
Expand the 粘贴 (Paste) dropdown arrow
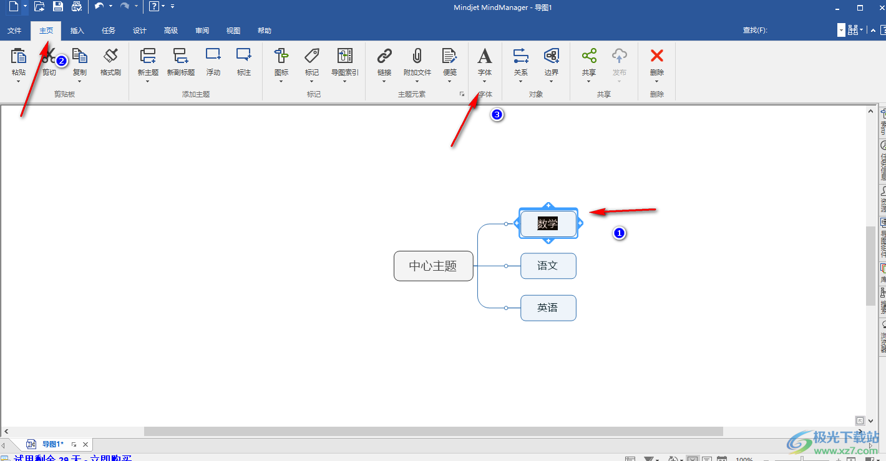click(x=19, y=81)
